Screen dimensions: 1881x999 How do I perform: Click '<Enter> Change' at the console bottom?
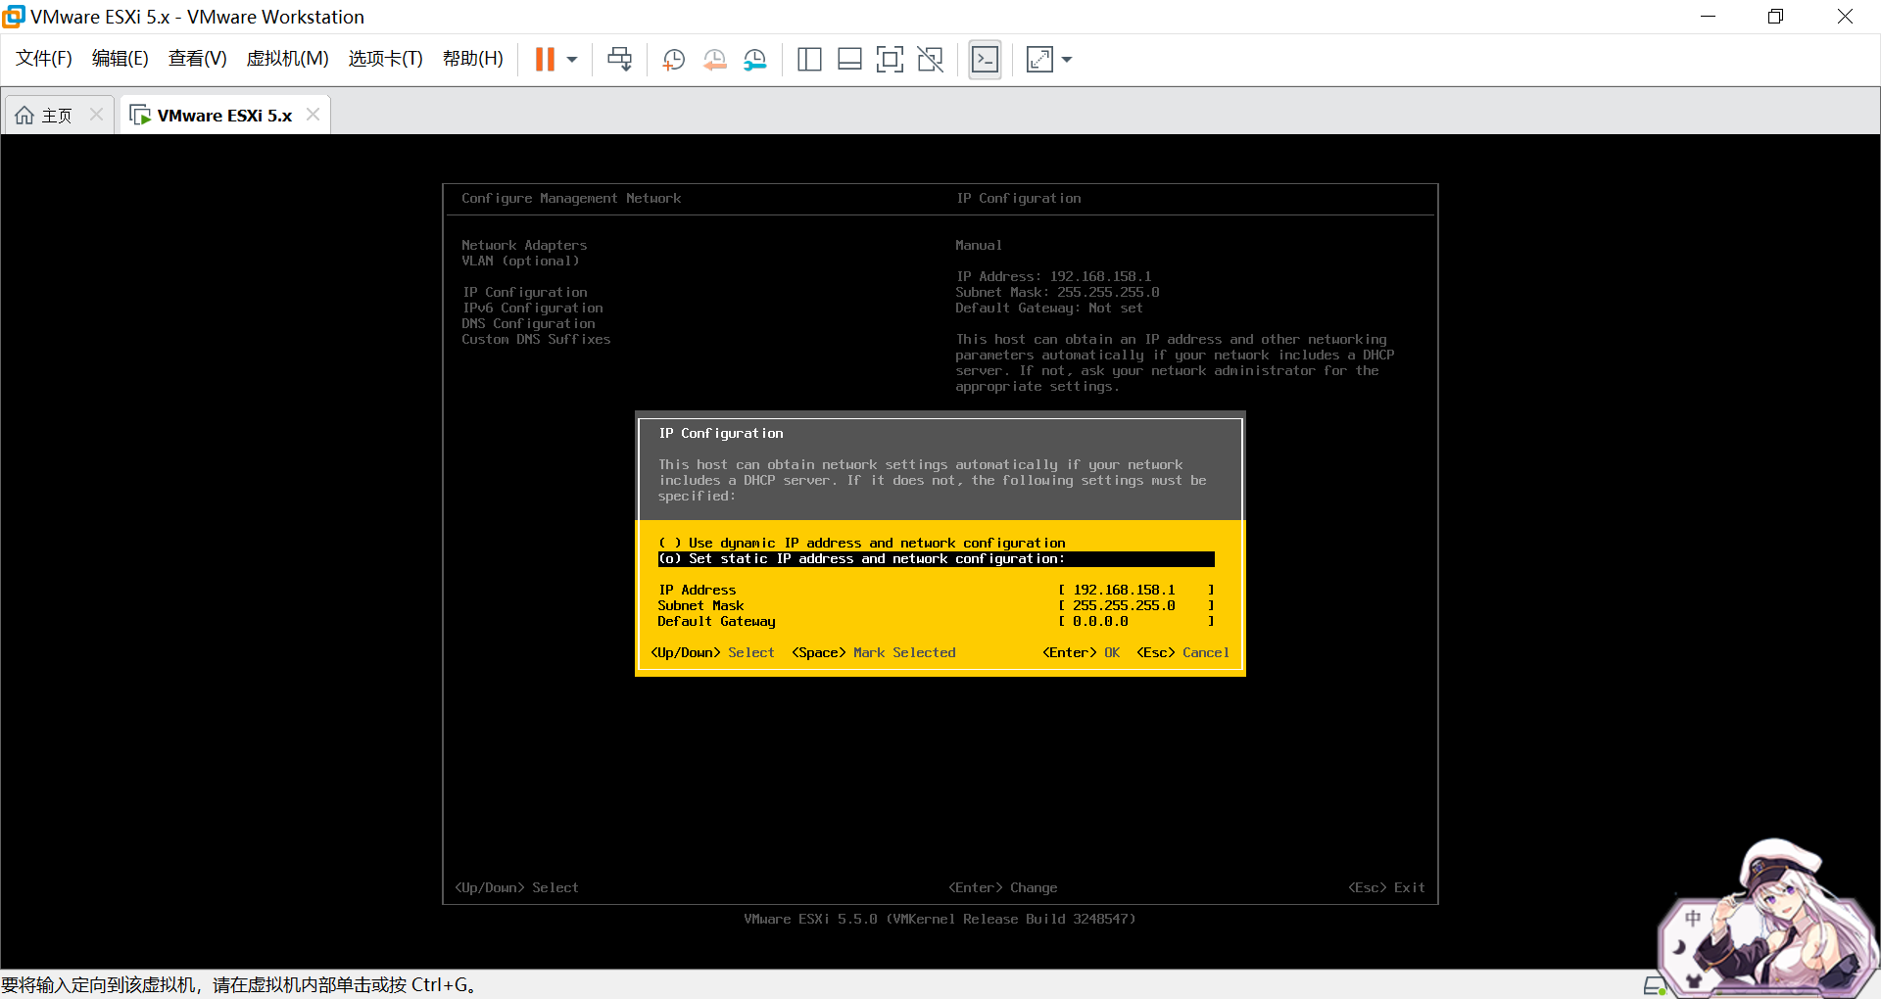1003,887
